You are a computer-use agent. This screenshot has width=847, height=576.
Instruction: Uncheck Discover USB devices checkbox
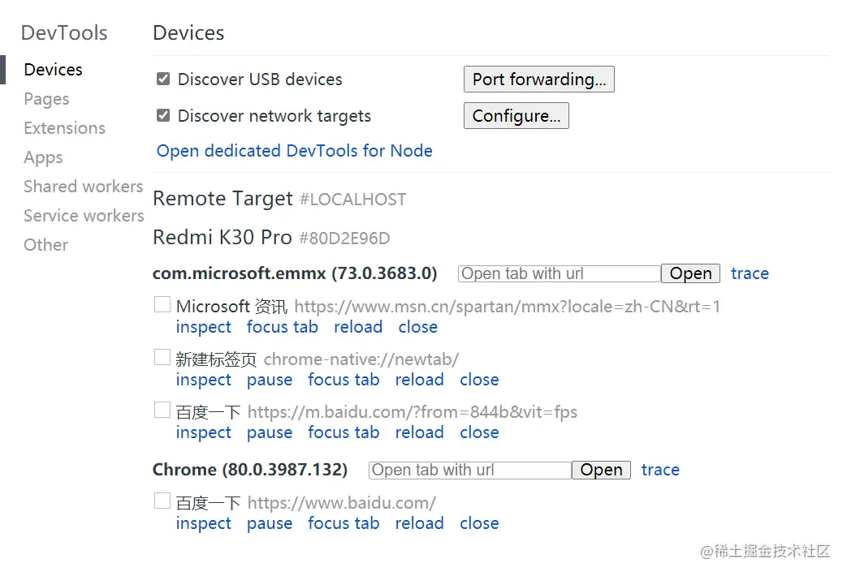click(163, 79)
